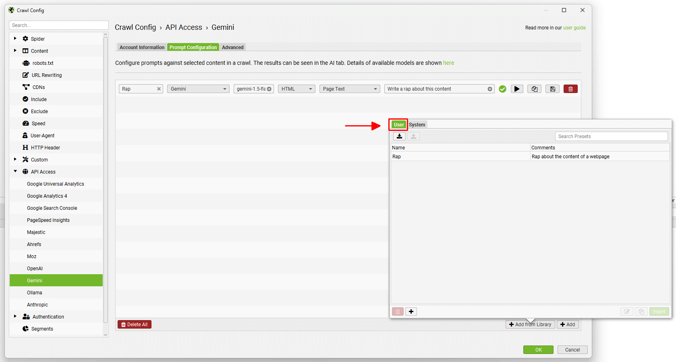The width and height of the screenshot is (676, 362).
Task: Import presets with the download icon
Action: [x=399, y=136]
